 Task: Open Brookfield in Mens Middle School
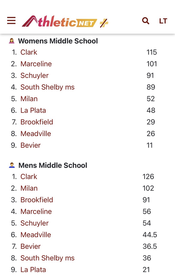click(x=37, y=200)
